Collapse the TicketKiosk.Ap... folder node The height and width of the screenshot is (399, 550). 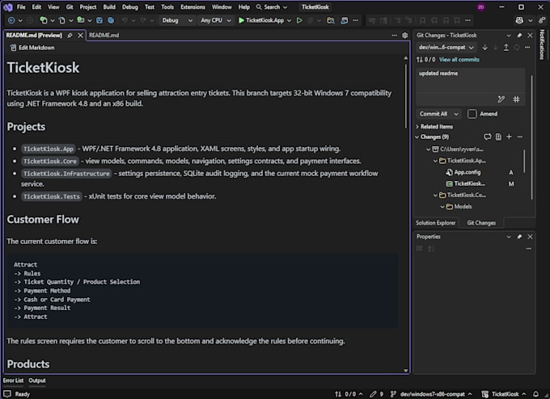(435, 161)
